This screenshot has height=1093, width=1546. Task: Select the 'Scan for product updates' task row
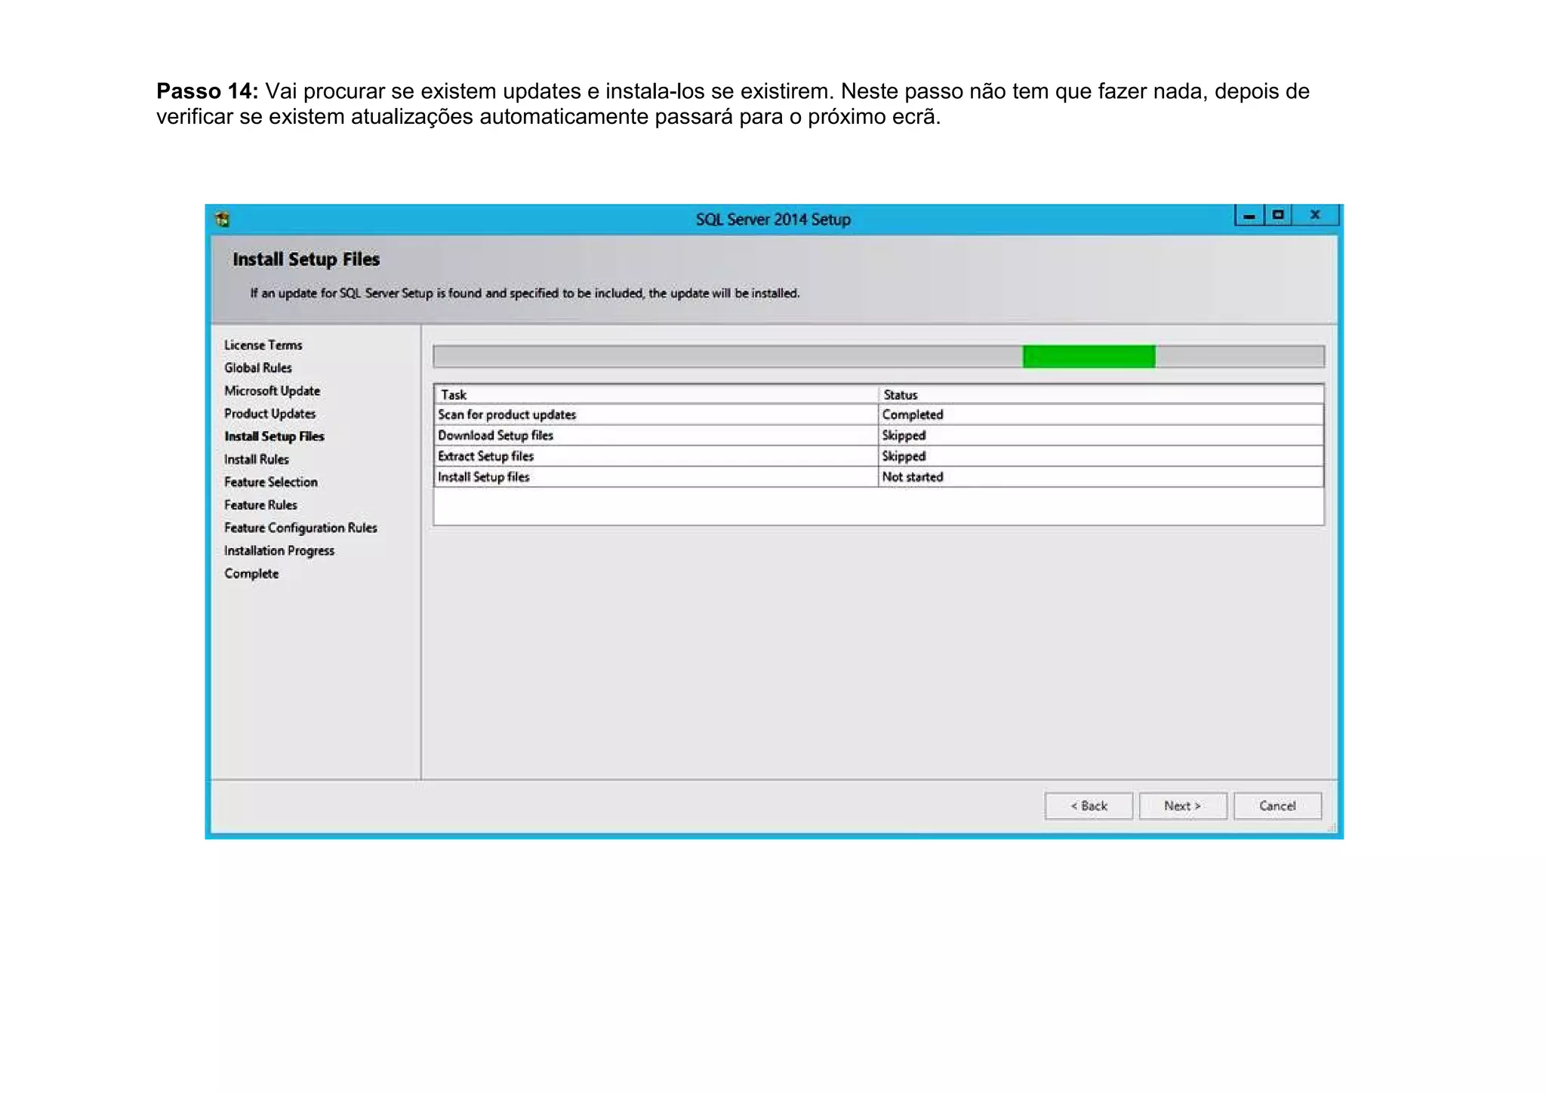tap(879, 414)
